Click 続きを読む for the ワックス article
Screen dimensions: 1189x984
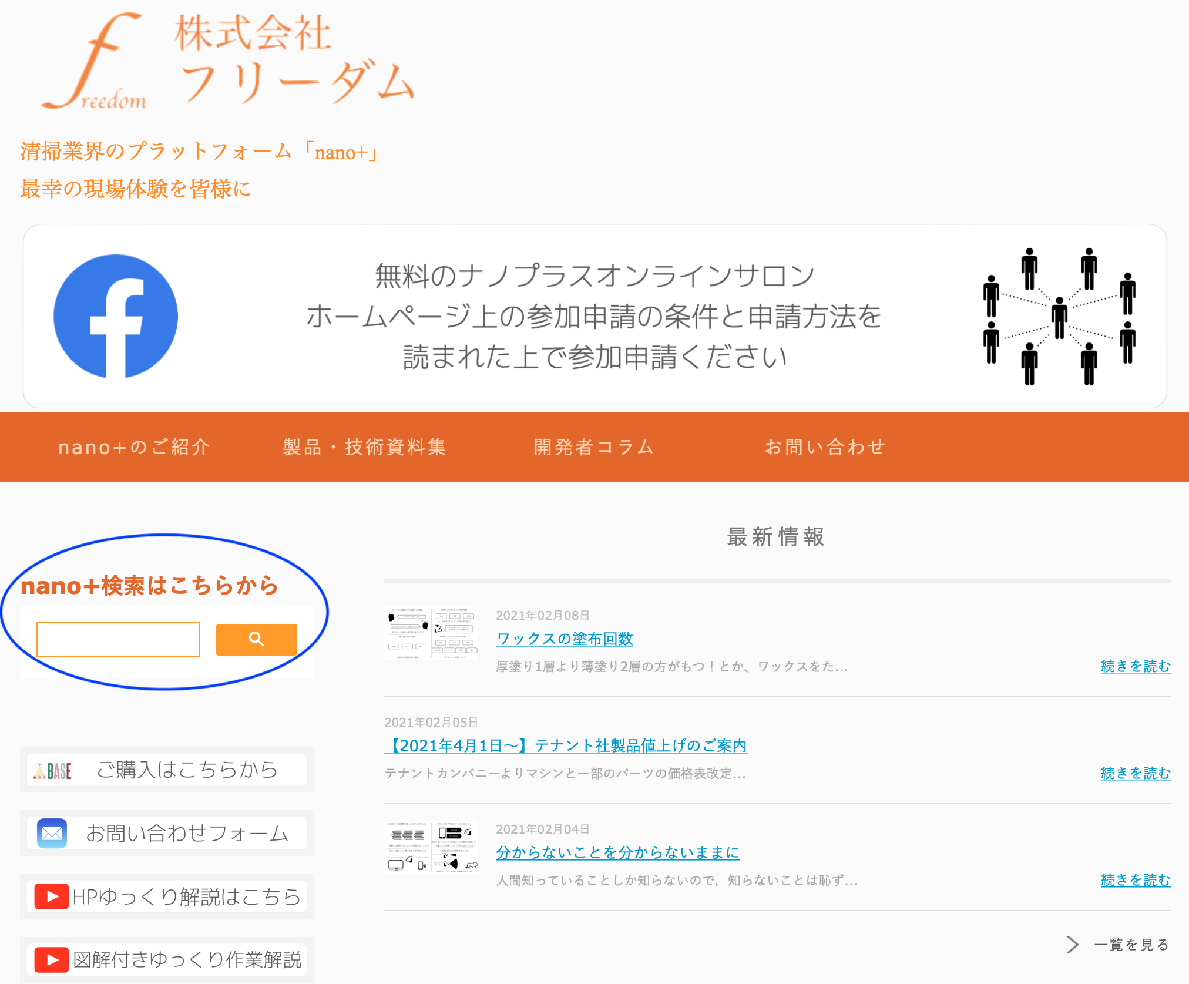[1136, 666]
